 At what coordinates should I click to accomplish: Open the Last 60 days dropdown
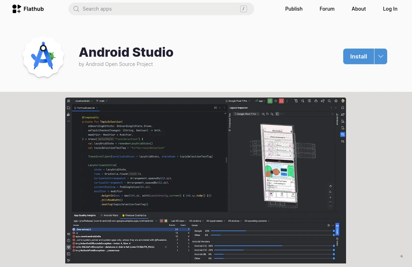point(179,221)
